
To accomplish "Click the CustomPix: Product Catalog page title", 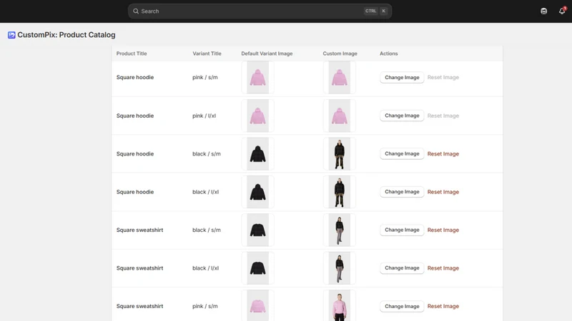I will (66, 35).
